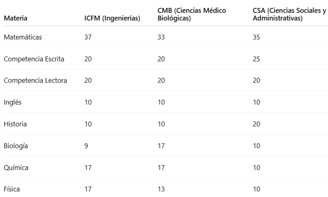The height and width of the screenshot is (197, 328).
Task: Select the Competencia Escrita row label
Action: [34, 59]
